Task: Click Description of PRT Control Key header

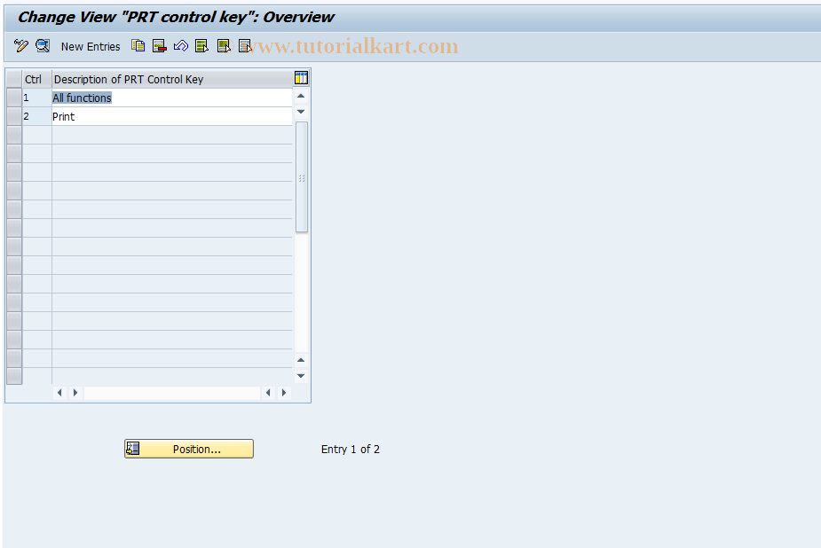Action: 172,80
